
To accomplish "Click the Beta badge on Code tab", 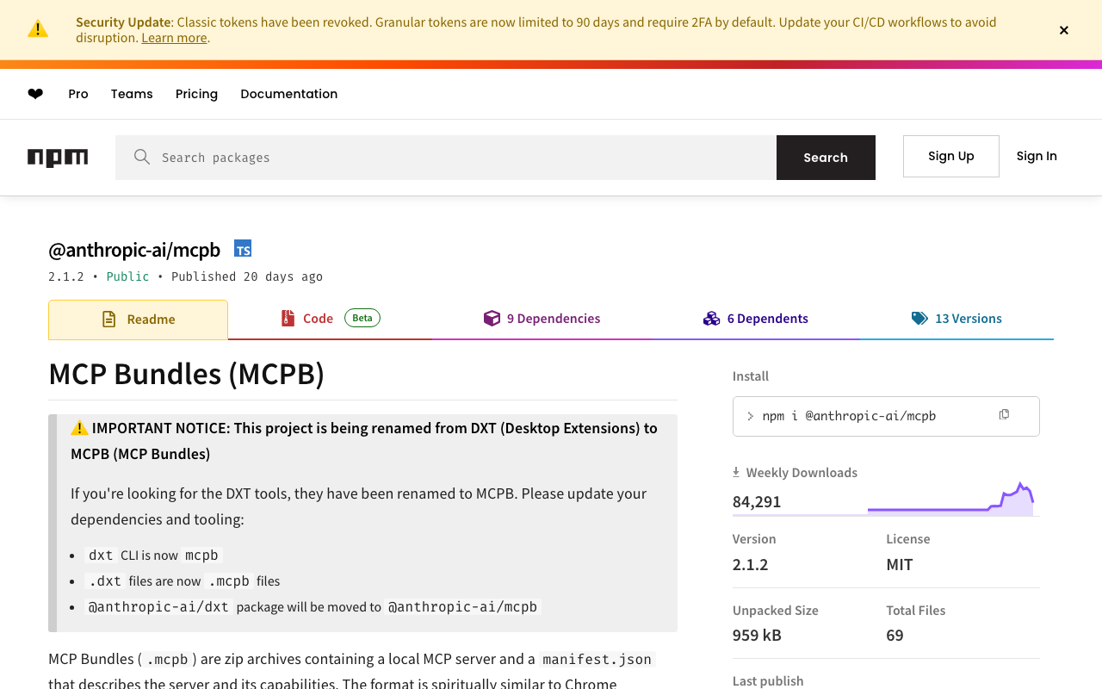I will point(362,318).
